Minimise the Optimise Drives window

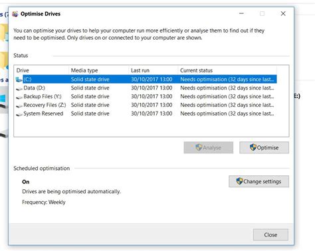pyautogui.click(x=241, y=14)
